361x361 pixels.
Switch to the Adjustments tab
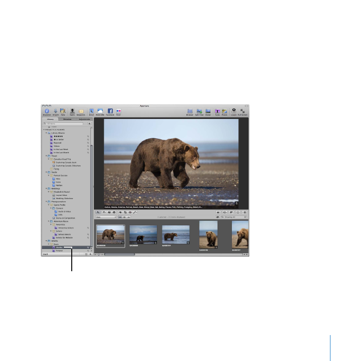[85, 119]
